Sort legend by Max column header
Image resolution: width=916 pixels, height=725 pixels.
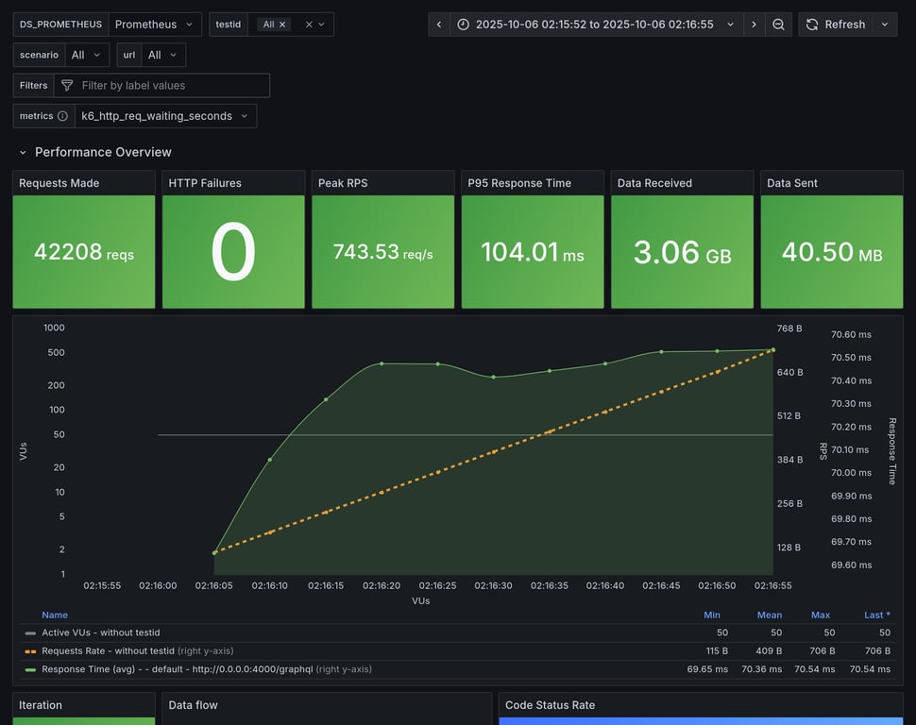tap(821, 615)
